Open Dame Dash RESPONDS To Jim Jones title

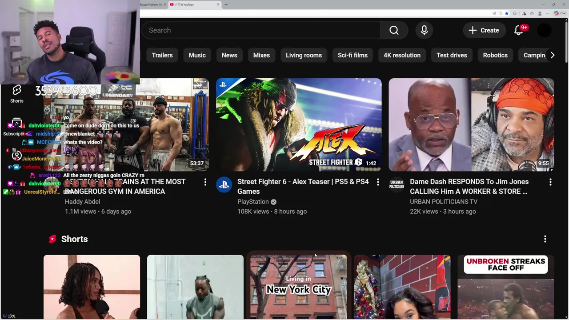[x=469, y=186]
